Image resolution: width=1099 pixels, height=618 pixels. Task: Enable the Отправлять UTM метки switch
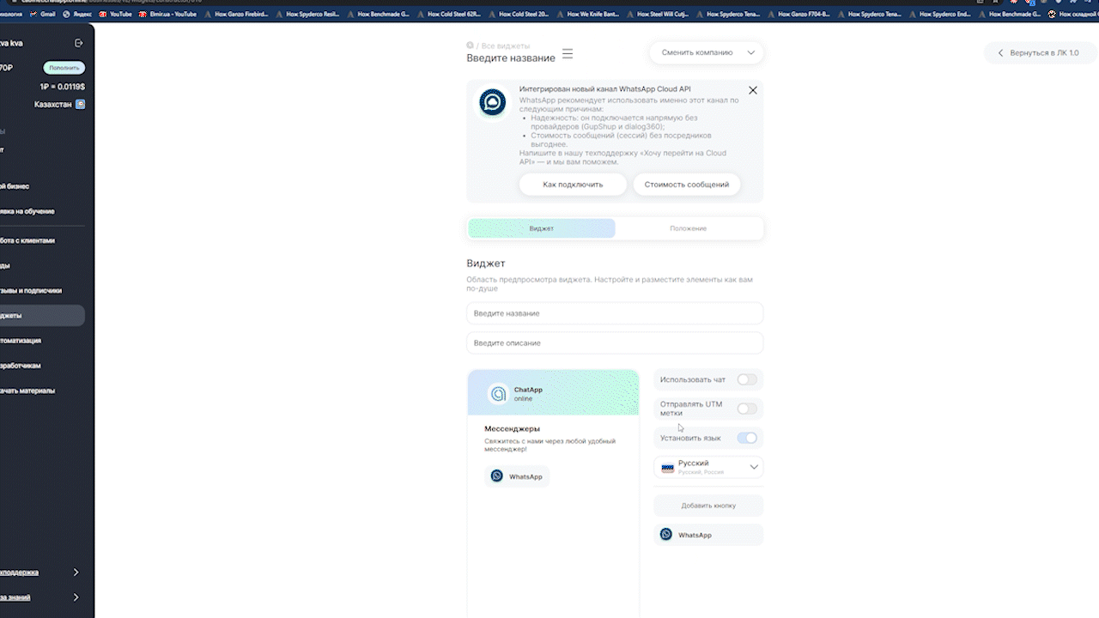(747, 409)
